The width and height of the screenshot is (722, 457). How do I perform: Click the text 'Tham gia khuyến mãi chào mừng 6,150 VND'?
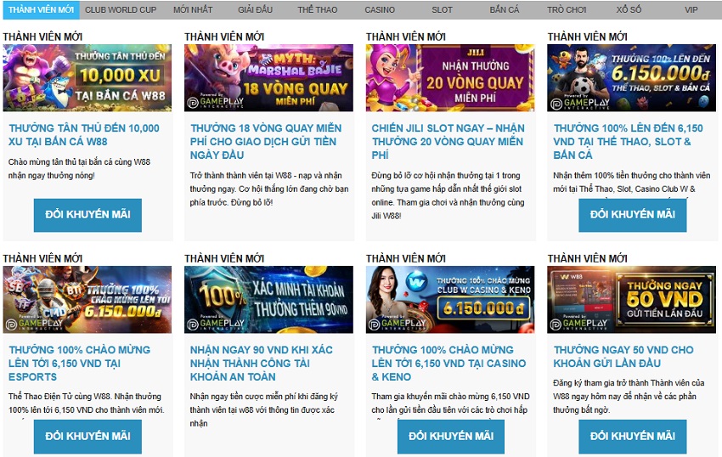[x=450, y=396]
